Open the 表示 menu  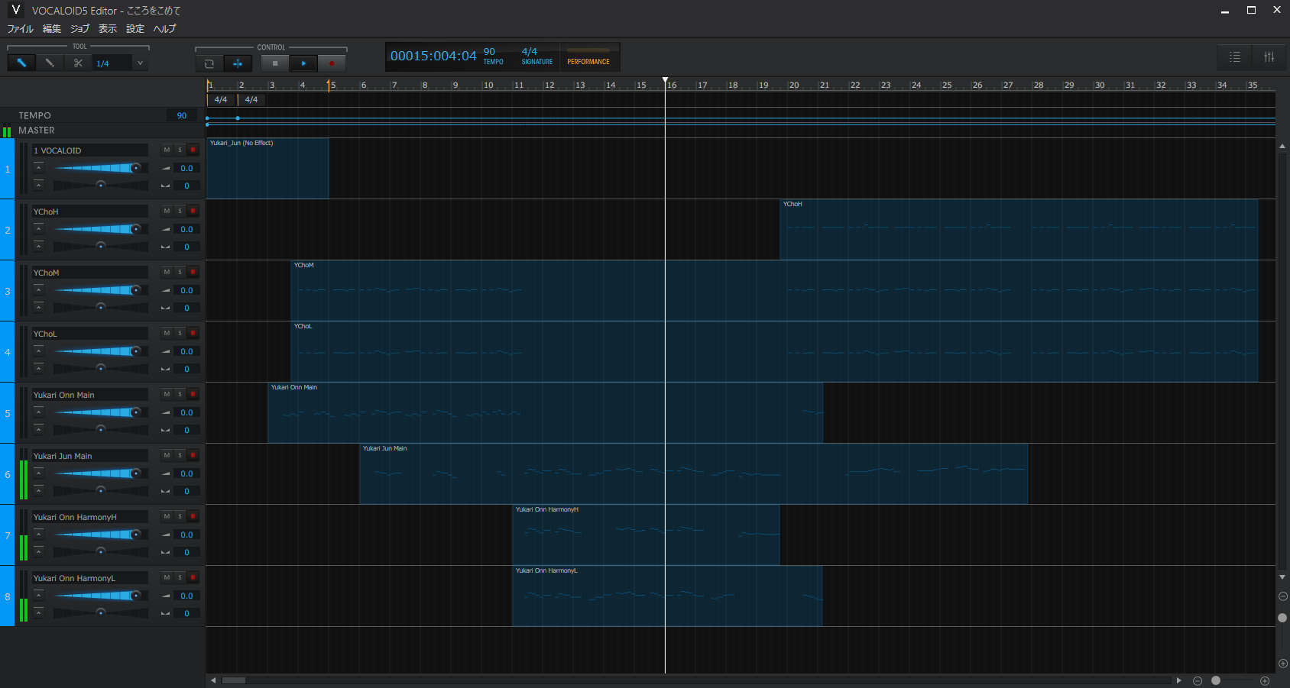click(108, 29)
